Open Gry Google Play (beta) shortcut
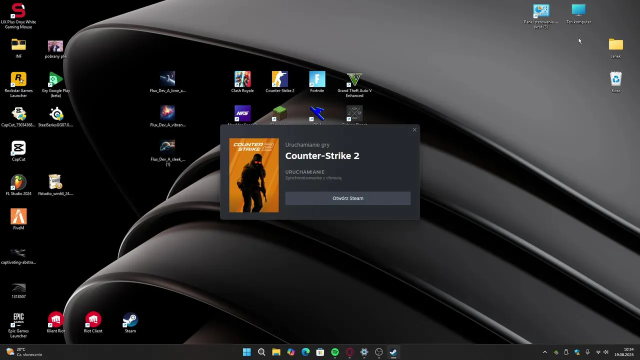 (x=55, y=84)
